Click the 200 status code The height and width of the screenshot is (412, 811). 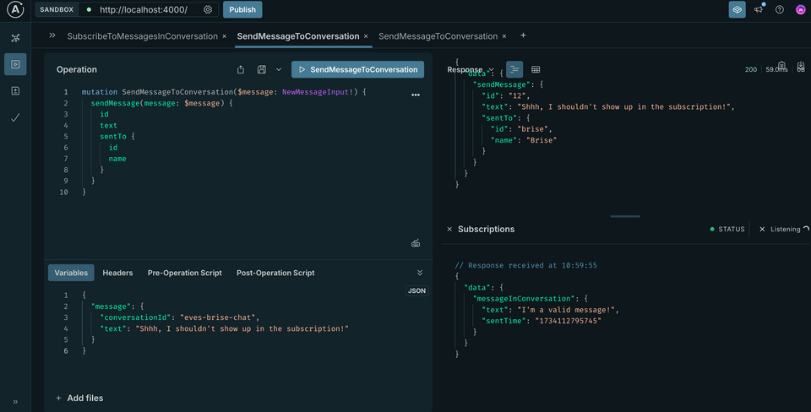(751, 69)
